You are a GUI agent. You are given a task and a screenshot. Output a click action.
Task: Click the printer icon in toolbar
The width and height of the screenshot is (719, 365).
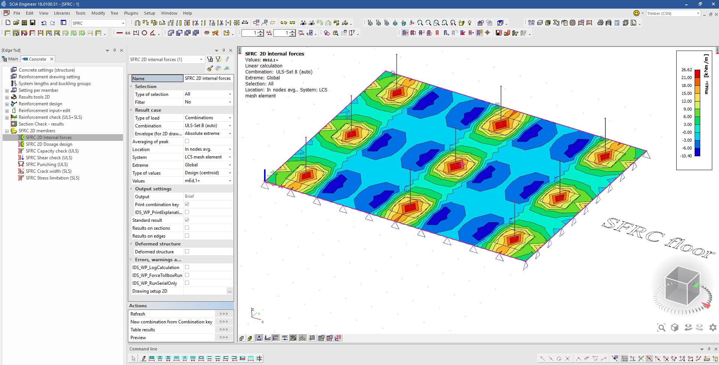tap(600, 23)
